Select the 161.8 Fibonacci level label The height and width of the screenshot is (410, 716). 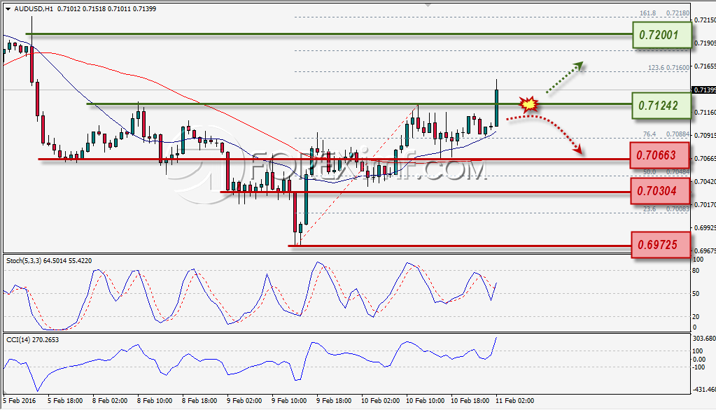tap(647, 13)
